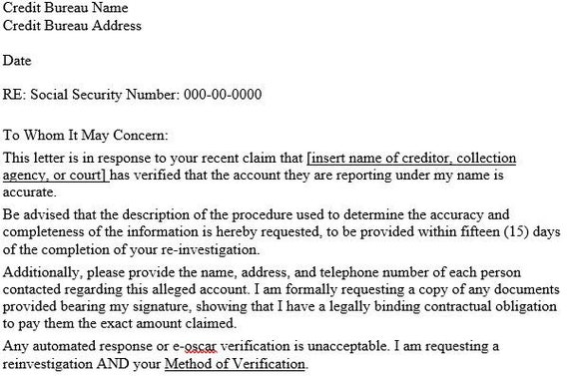Click underlined 'agency, or court]' placeholder
Viewport: 569px width, 376px height.
pos(54,176)
